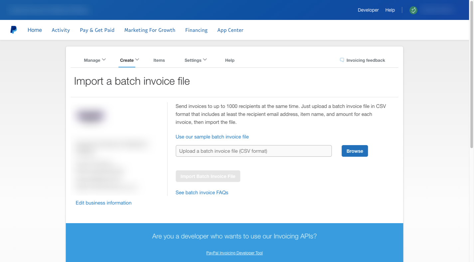474x262 pixels.
Task: Expand the Manage dropdown menu
Action: (95, 60)
